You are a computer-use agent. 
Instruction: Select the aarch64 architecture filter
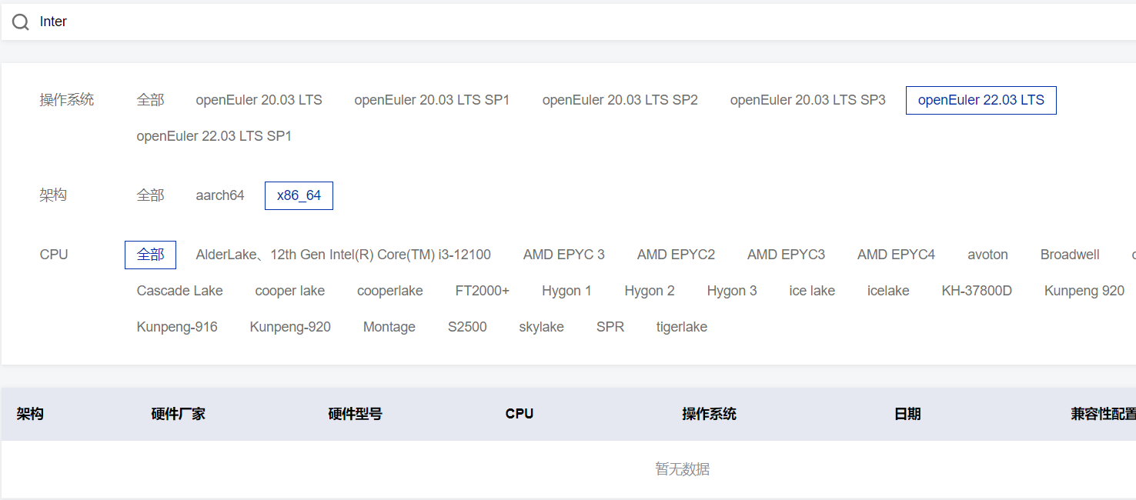[220, 195]
